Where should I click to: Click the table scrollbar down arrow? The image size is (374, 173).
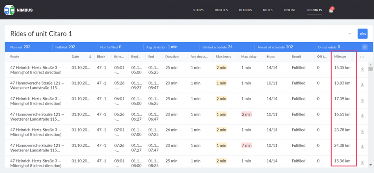click(x=370, y=165)
